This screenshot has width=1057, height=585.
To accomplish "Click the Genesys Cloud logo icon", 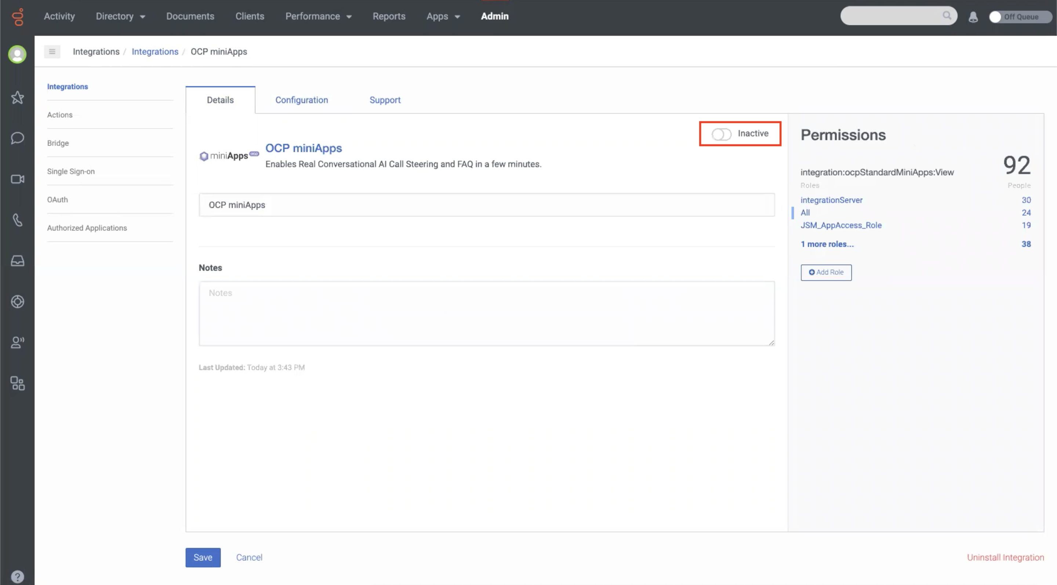I will pos(17,17).
